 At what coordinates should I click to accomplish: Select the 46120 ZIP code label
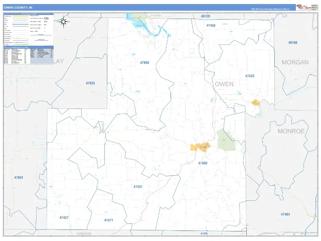tap(205, 16)
